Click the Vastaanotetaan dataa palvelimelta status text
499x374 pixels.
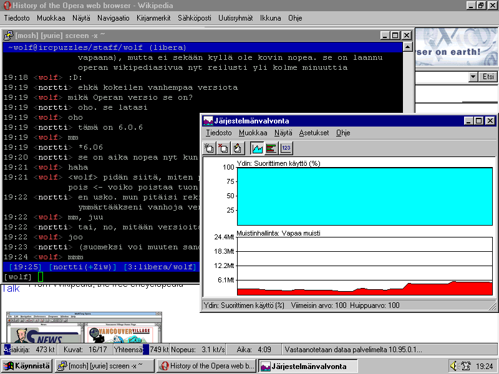tap(353, 350)
